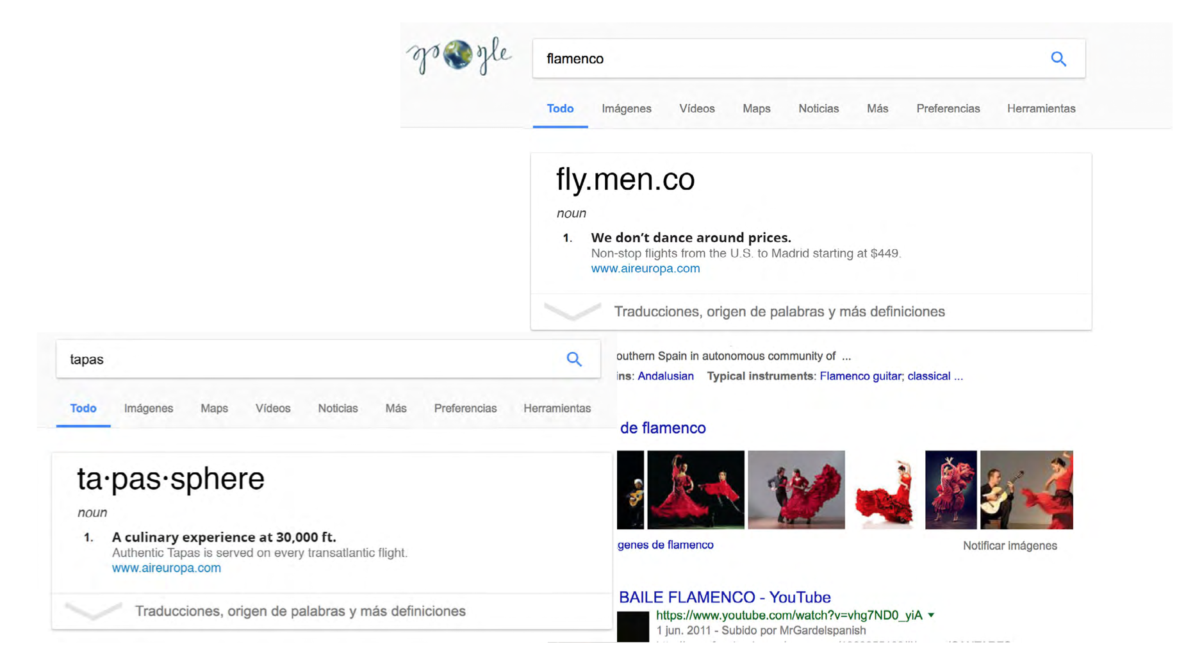The height and width of the screenshot is (651, 1193).
Task: Click the 'fly.men.co' headword
Action: coord(625,179)
